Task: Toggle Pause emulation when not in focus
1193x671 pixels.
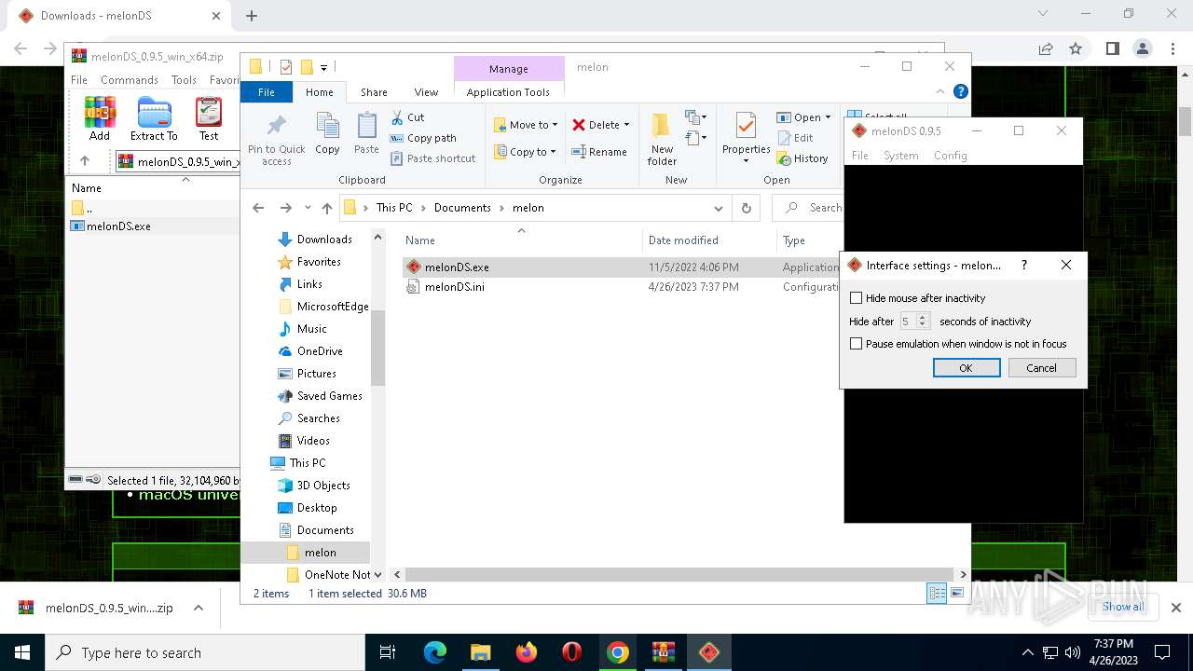Action: 856,344
